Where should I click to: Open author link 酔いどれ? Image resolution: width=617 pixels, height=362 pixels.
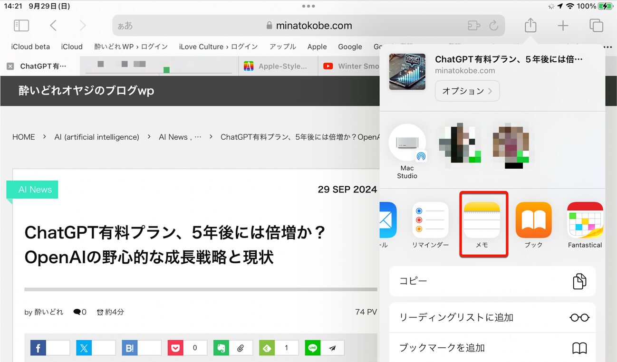click(x=49, y=312)
